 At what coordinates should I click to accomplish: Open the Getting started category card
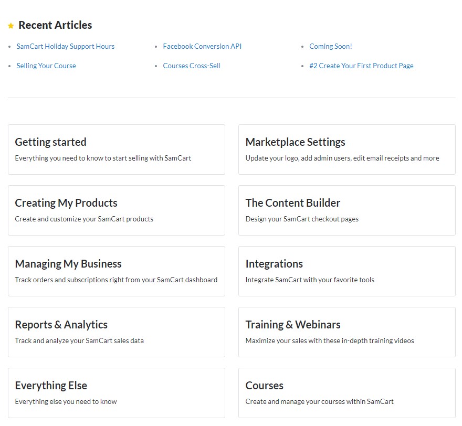(116, 150)
